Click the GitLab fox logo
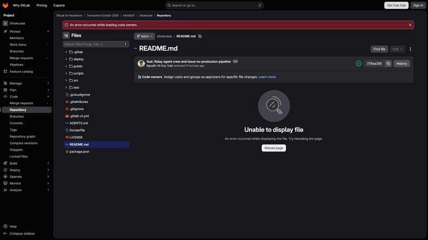 click(5, 5)
